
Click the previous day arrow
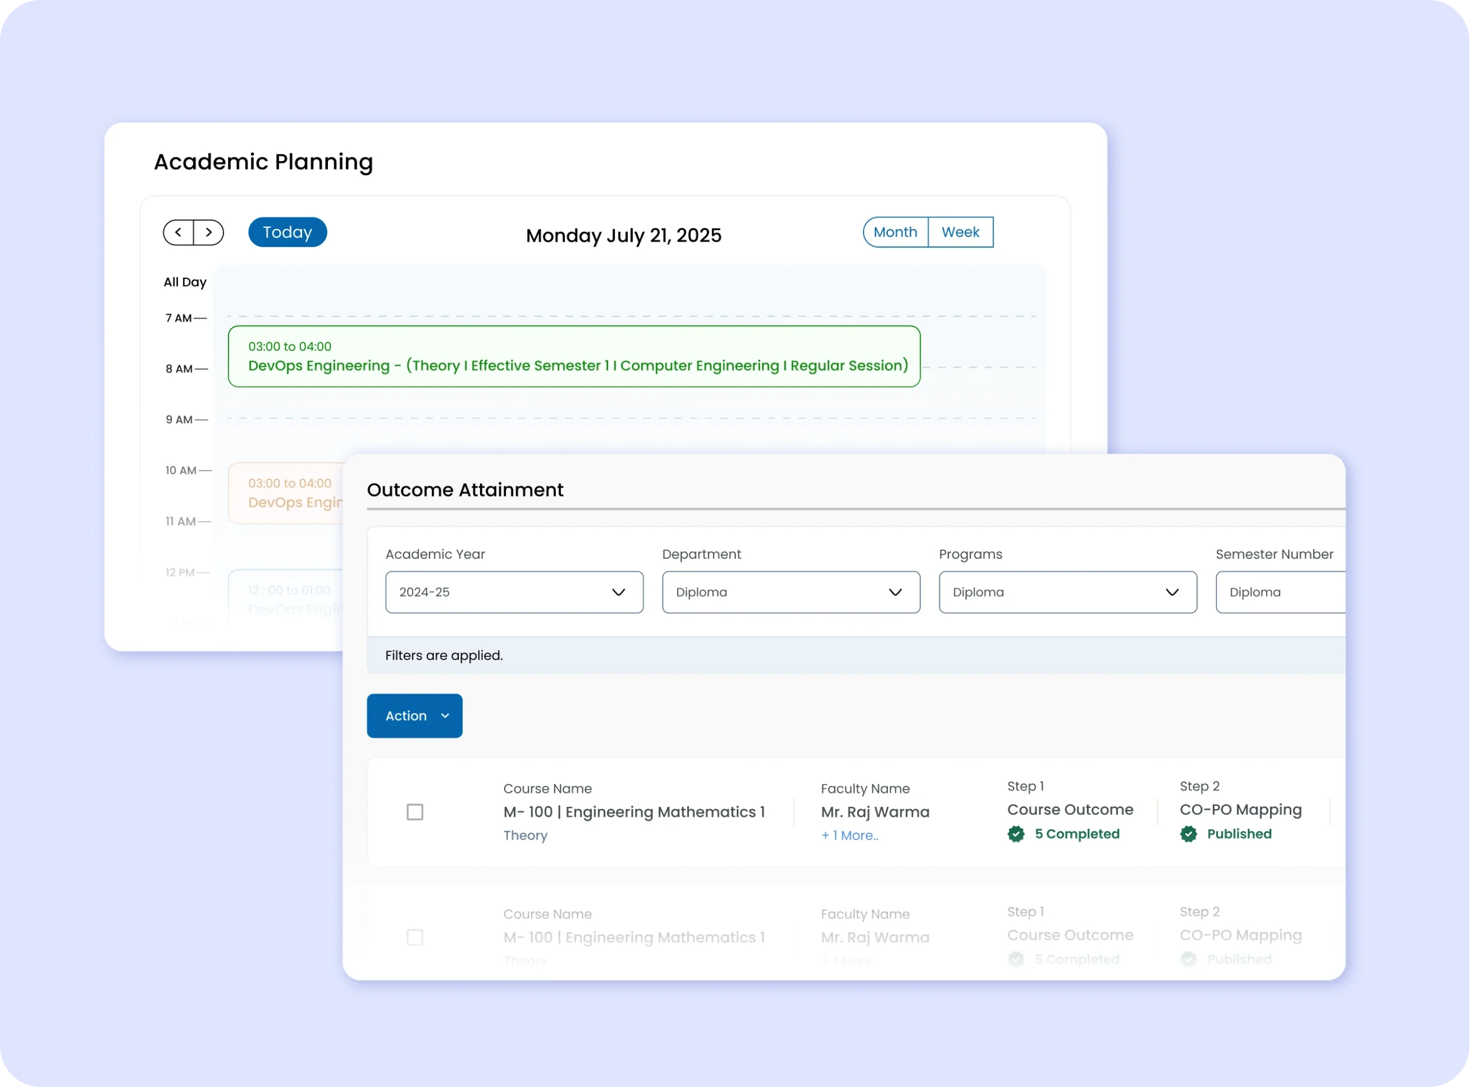click(179, 232)
